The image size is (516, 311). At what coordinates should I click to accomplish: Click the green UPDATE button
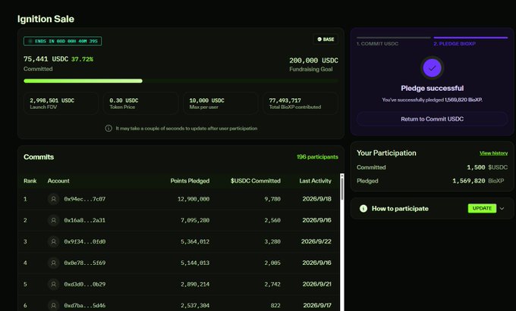point(482,208)
